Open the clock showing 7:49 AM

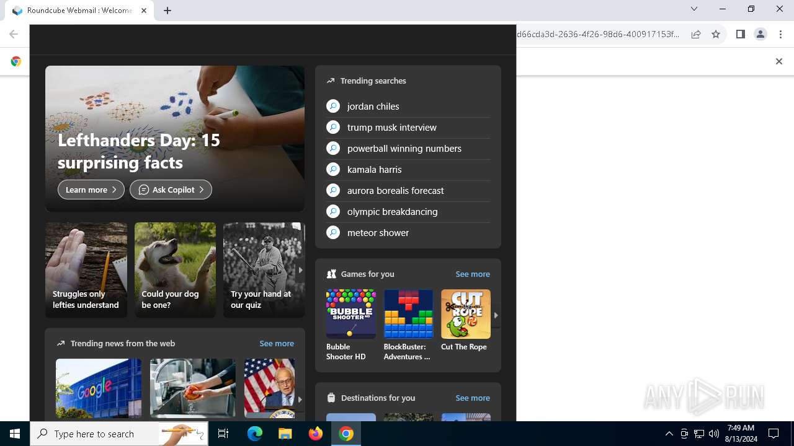click(741, 434)
